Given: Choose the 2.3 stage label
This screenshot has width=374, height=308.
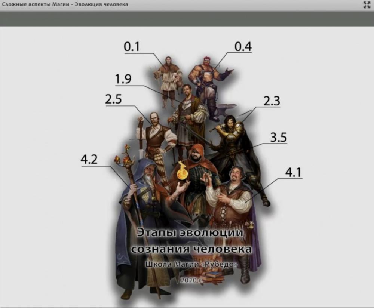Looking at the screenshot, I should [270, 101].
